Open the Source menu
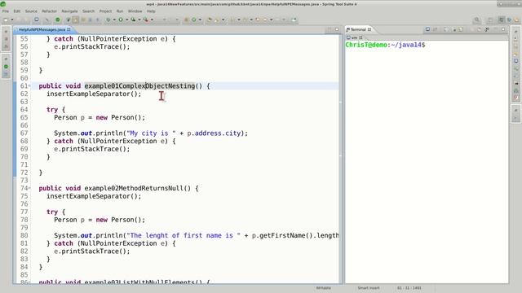The height and width of the screenshot is (293, 522). pos(31,11)
